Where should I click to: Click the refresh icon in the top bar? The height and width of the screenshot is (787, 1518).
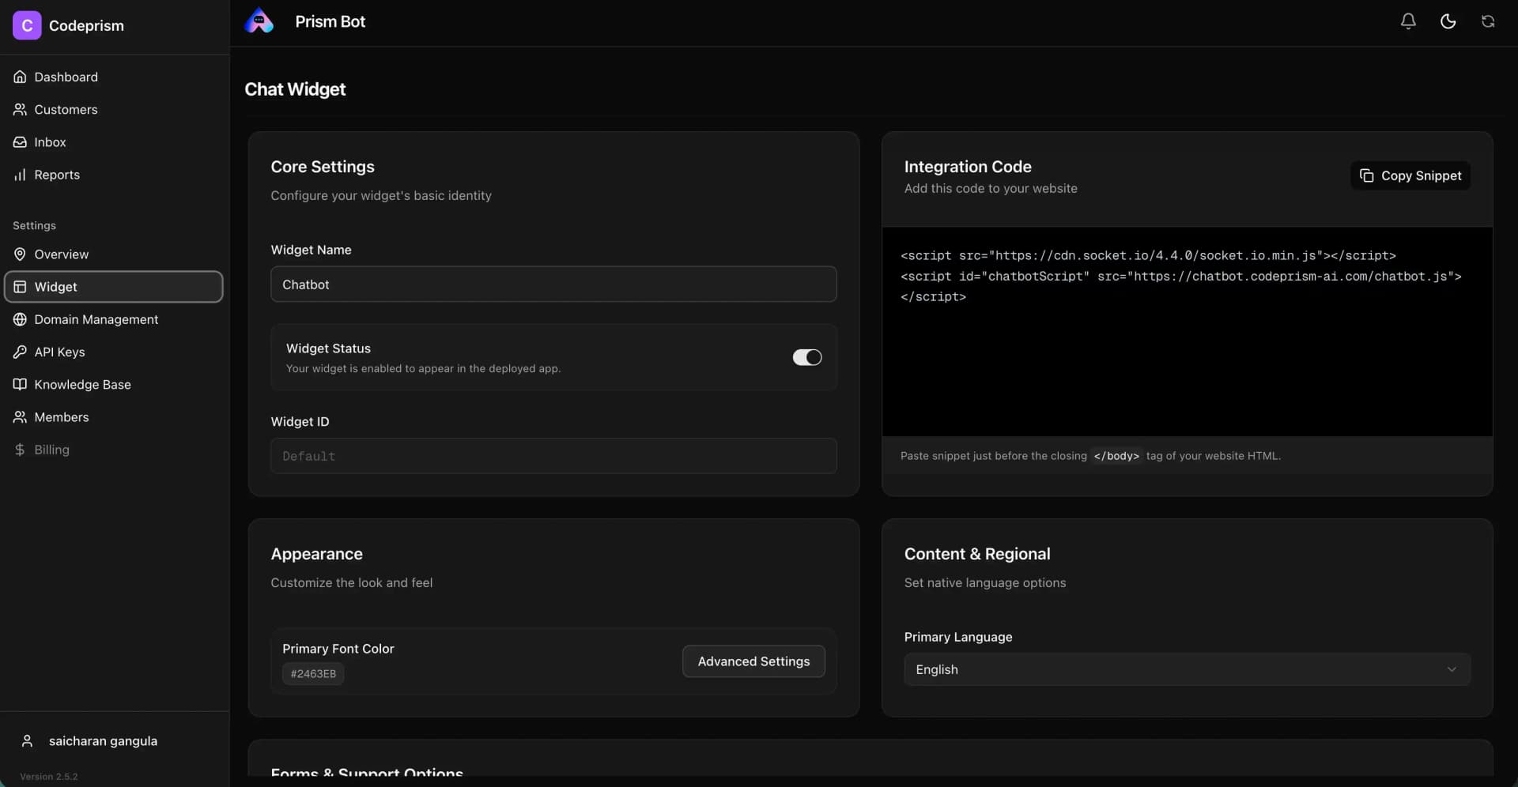(1489, 21)
